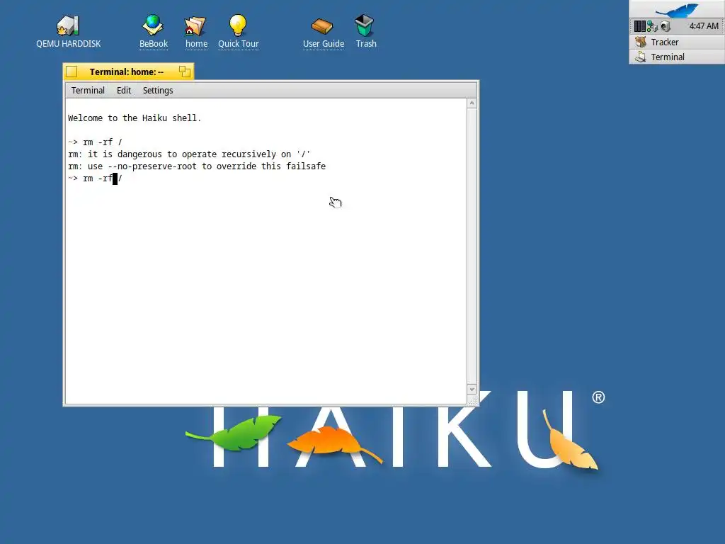This screenshot has height=544, width=725.
Task: Click the Quick Tour lightbulb icon
Action: [x=238, y=25]
